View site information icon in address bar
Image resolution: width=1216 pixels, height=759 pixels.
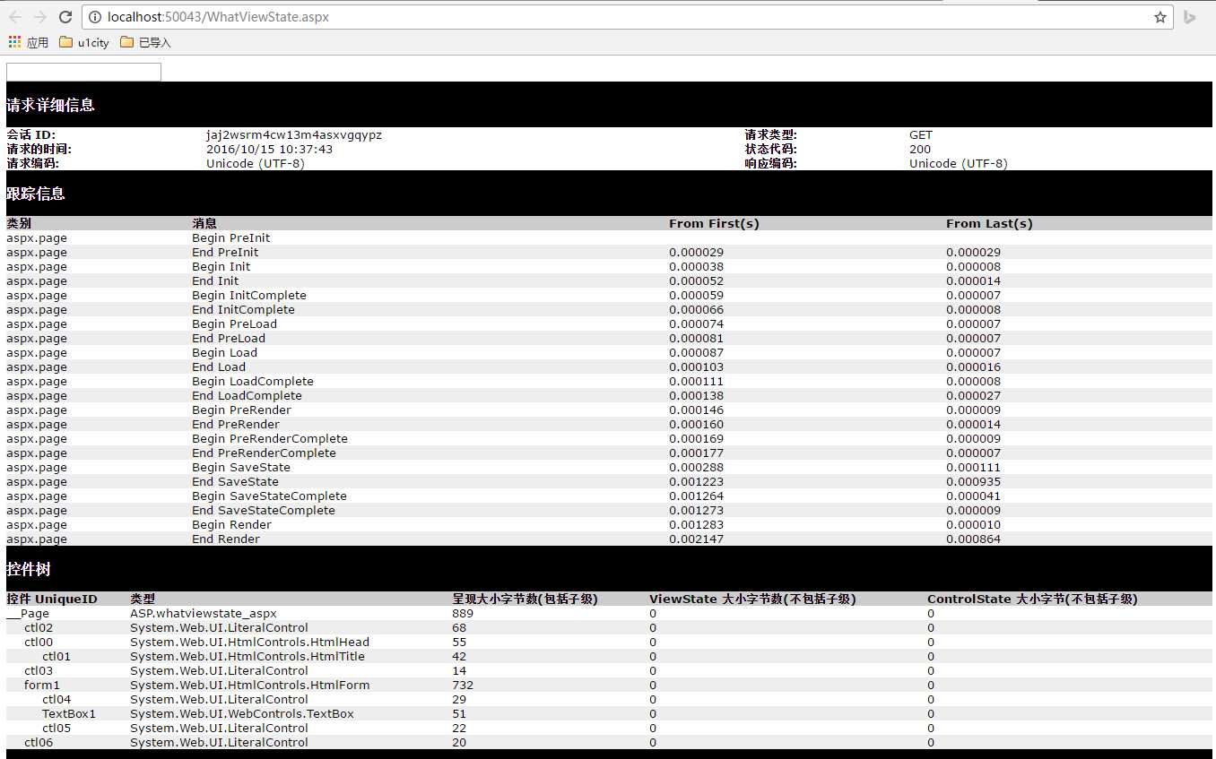pyautogui.click(x=95, y=17)
